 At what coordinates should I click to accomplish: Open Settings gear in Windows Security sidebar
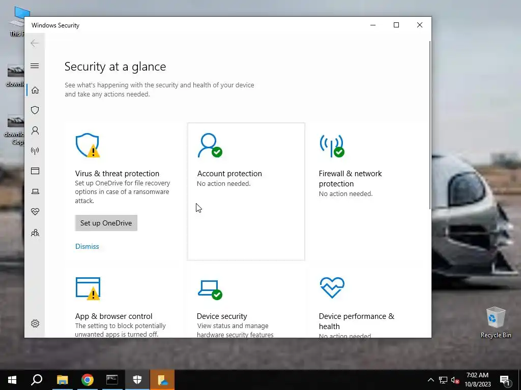pos(35,323)
